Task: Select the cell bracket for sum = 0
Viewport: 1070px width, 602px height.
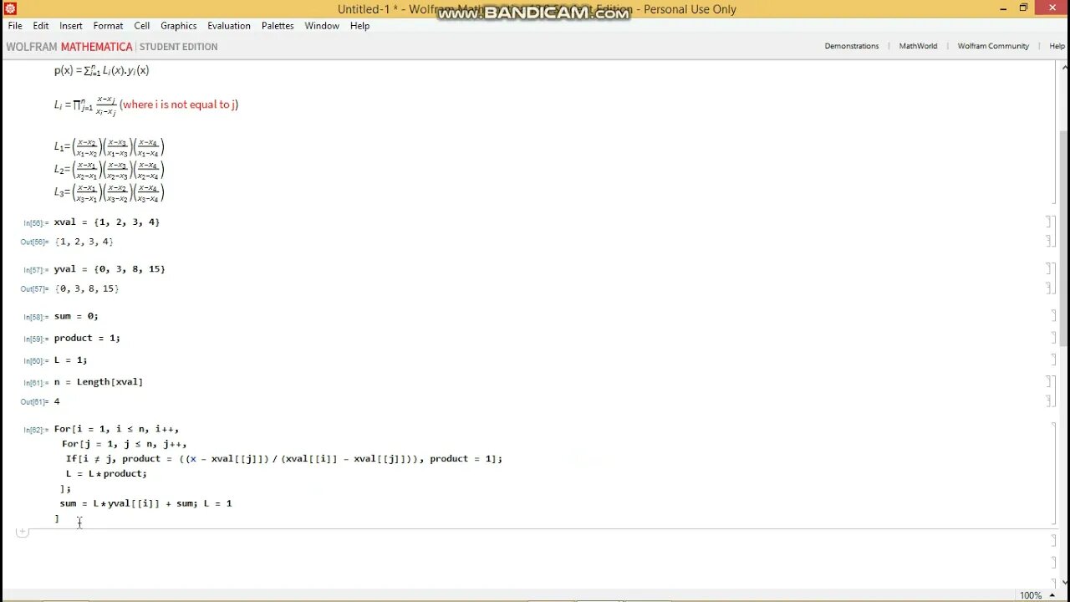Action: point(1053,316)
